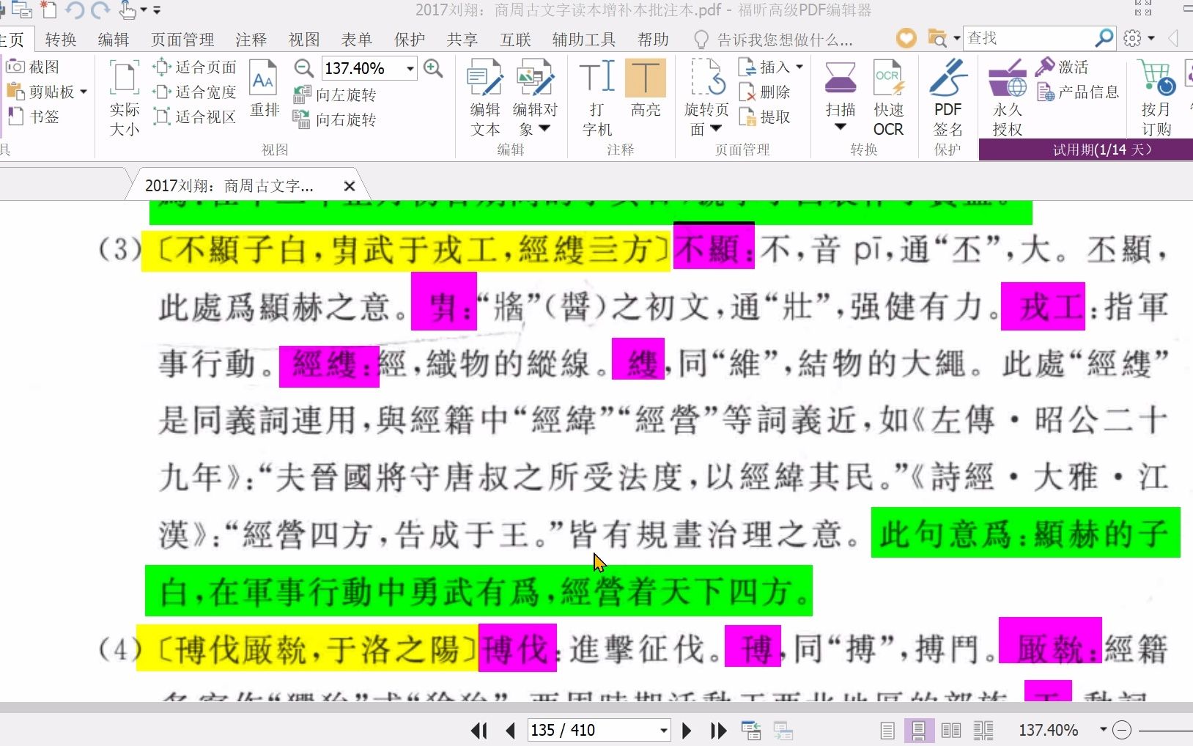Image resolution: width=1193 pixels, height=746 pixels.
Task: Open the 页面管理 page management tab
Action: (x=182, y=39)
